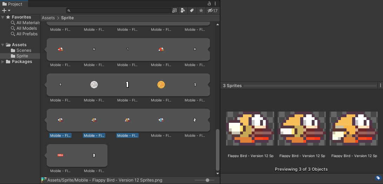The image size is (383, 184).
Task: Adjust the icon size slider
Action: 207,180
